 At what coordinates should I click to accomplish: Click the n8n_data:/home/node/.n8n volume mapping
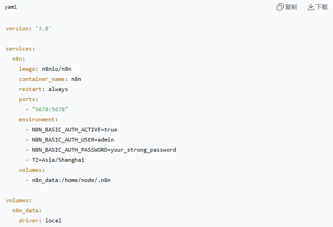pos(71,180)
